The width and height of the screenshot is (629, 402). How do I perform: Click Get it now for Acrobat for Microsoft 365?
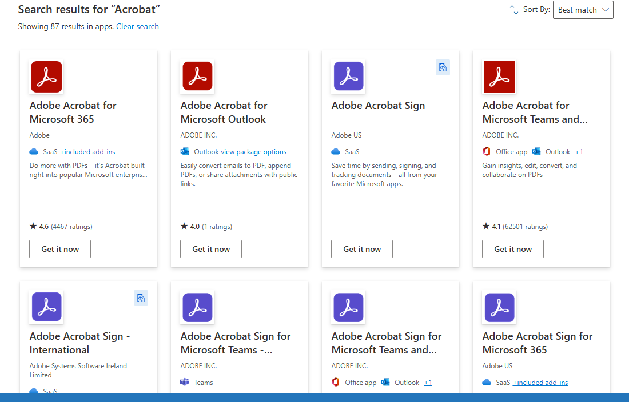pyautogui.click(x=60, y=249)
